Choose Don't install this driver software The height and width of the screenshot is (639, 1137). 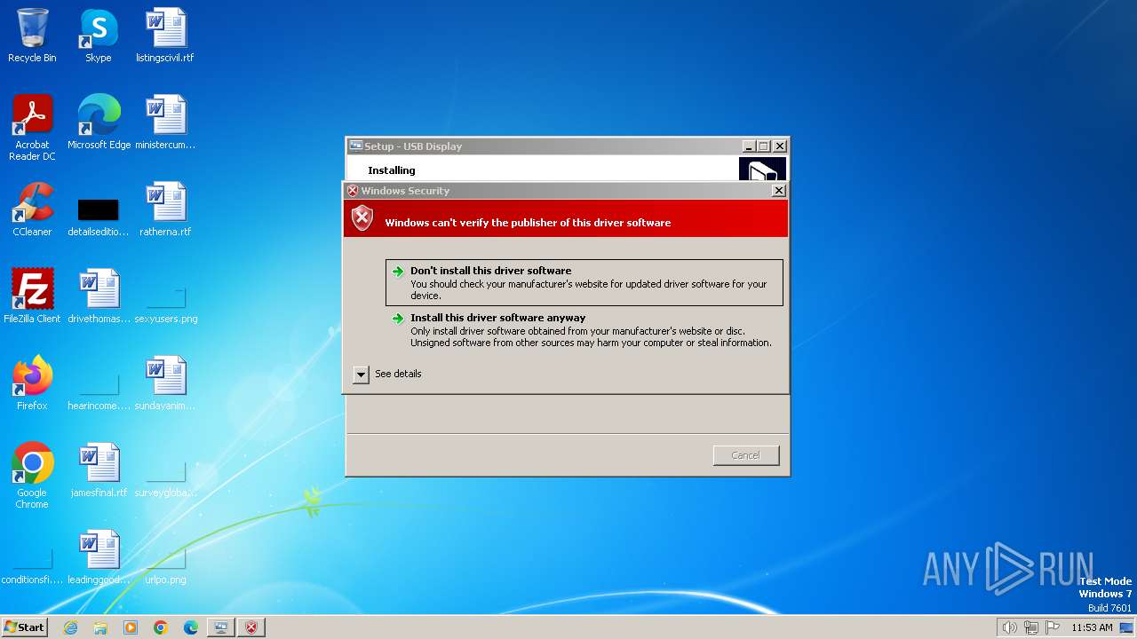pos(584,282)
